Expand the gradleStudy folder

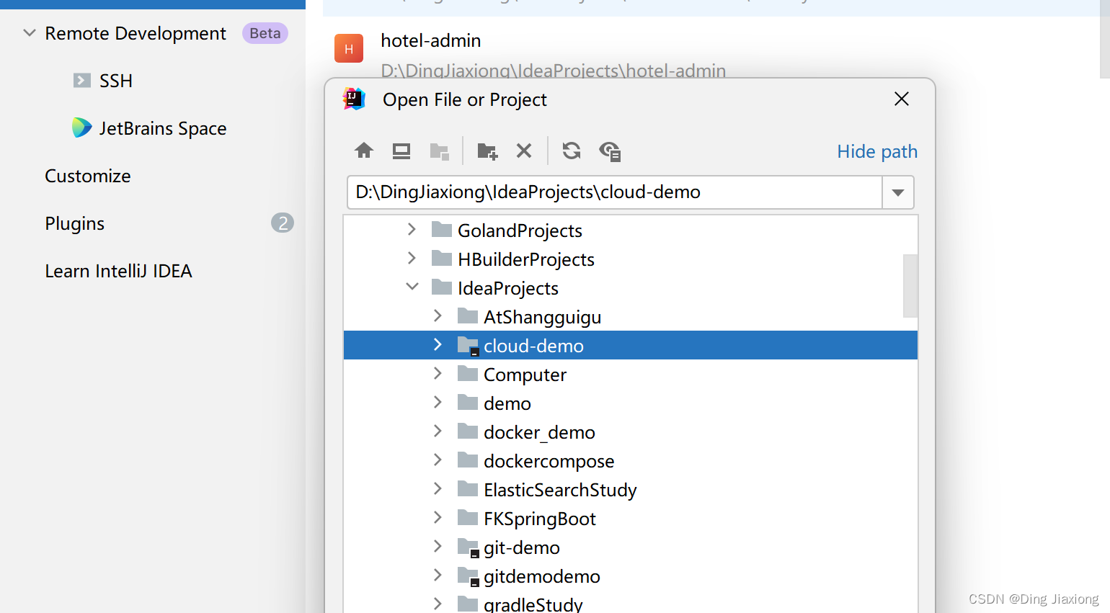tap(438, 604)
